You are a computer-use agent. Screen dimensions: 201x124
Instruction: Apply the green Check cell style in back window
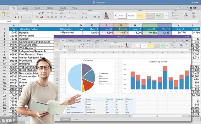[160, 16]
